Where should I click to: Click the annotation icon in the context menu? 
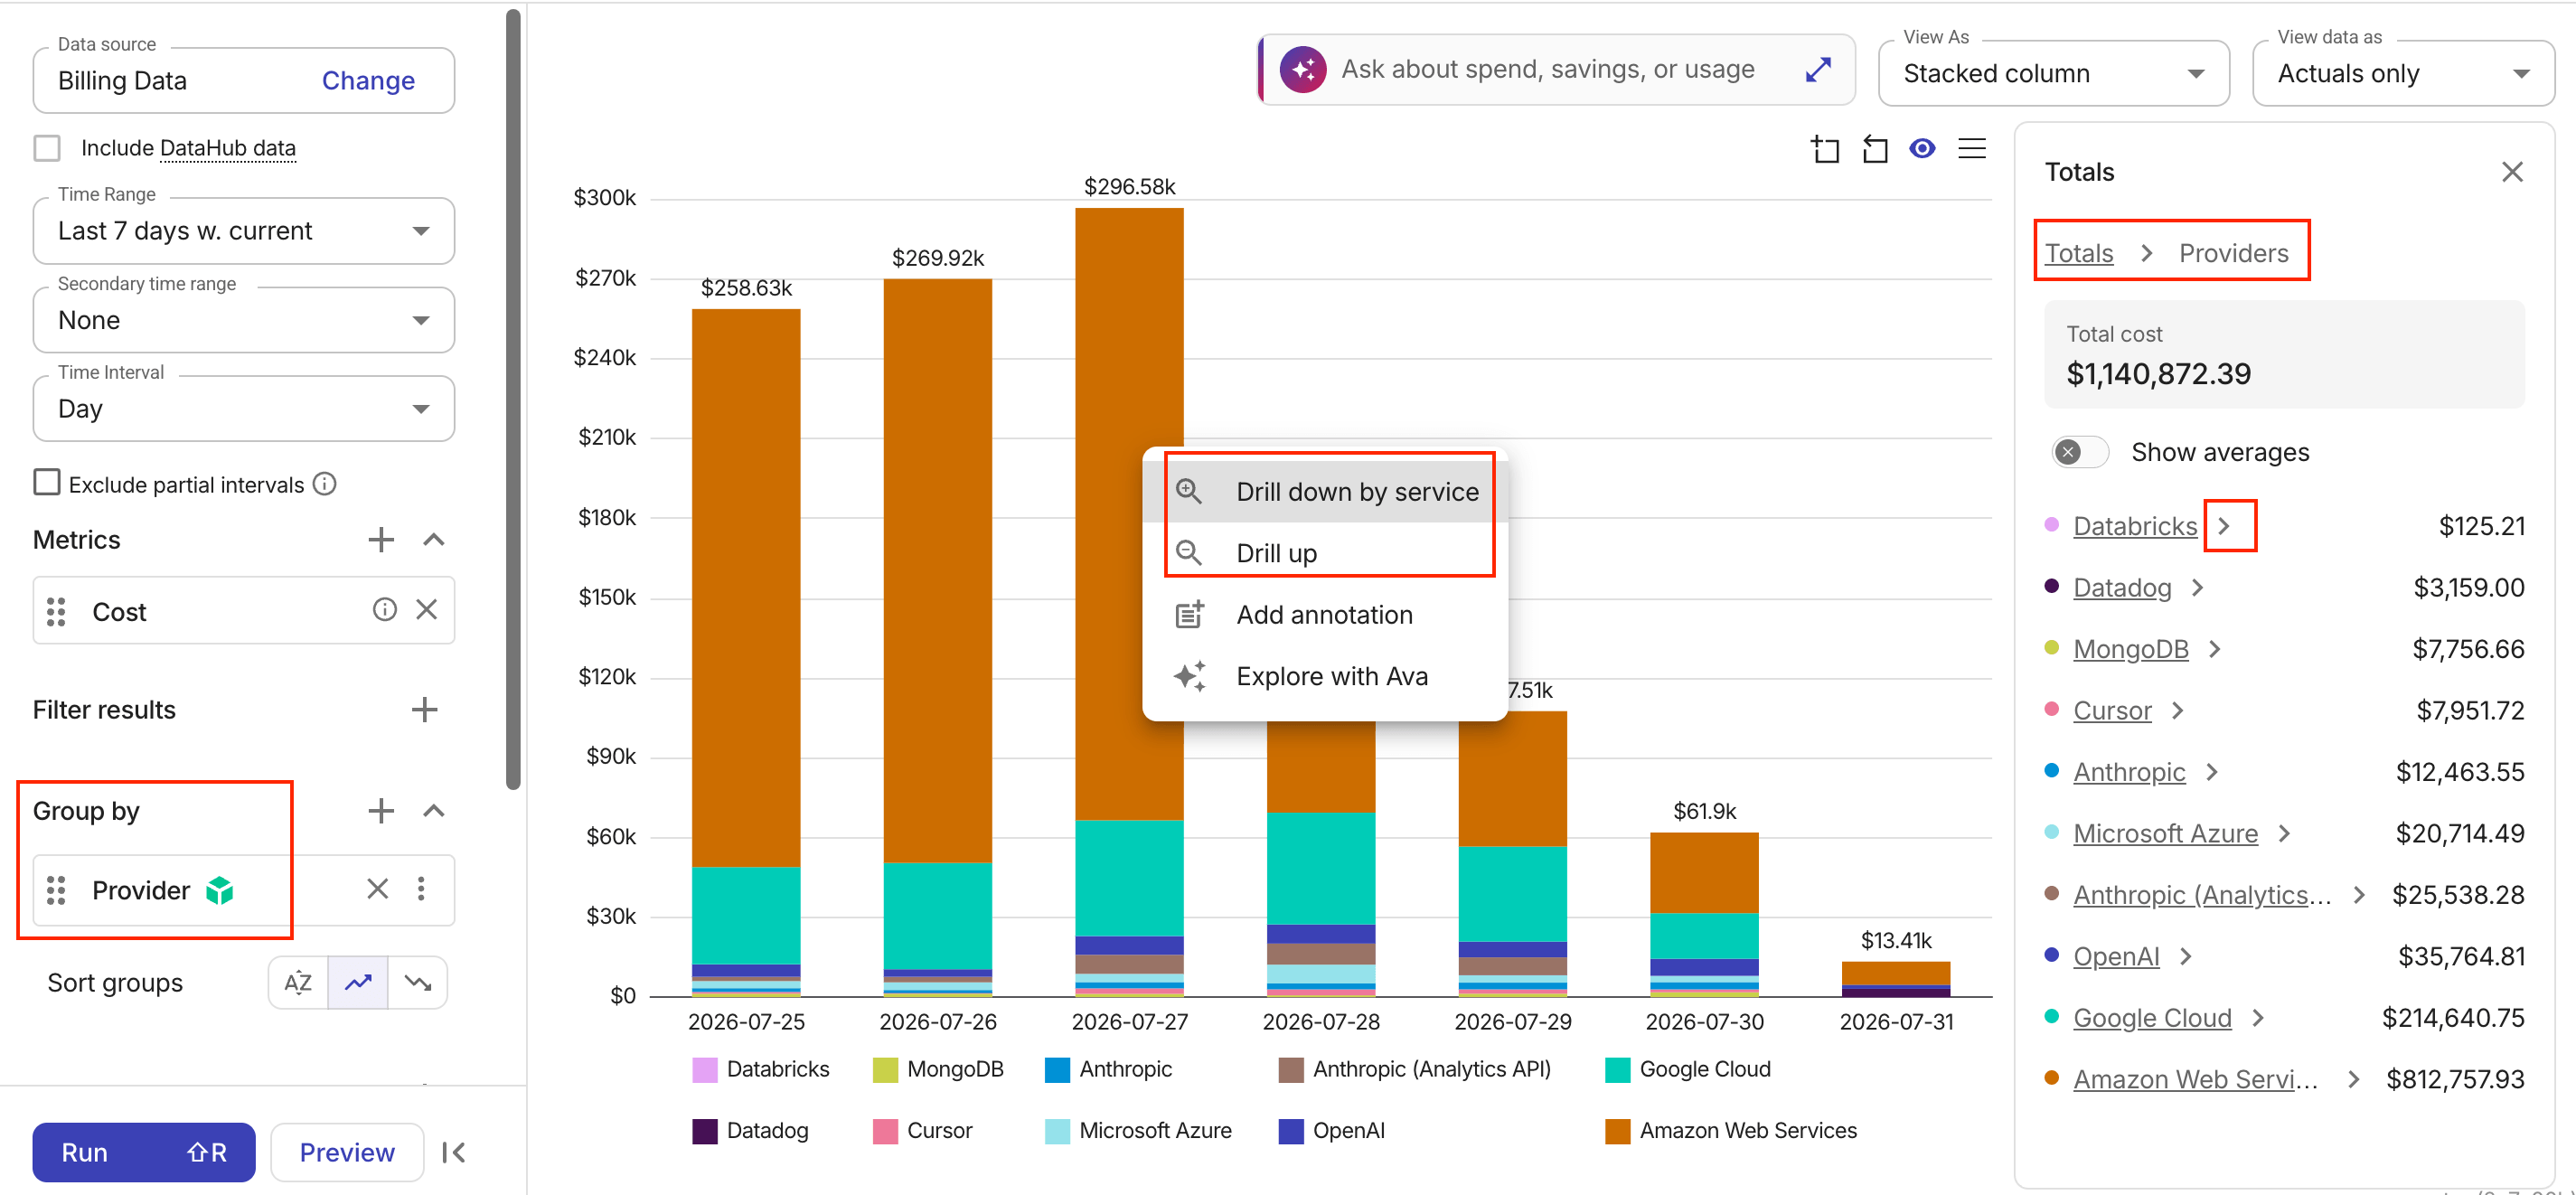pyautogui.click(x=1189, y=615)
